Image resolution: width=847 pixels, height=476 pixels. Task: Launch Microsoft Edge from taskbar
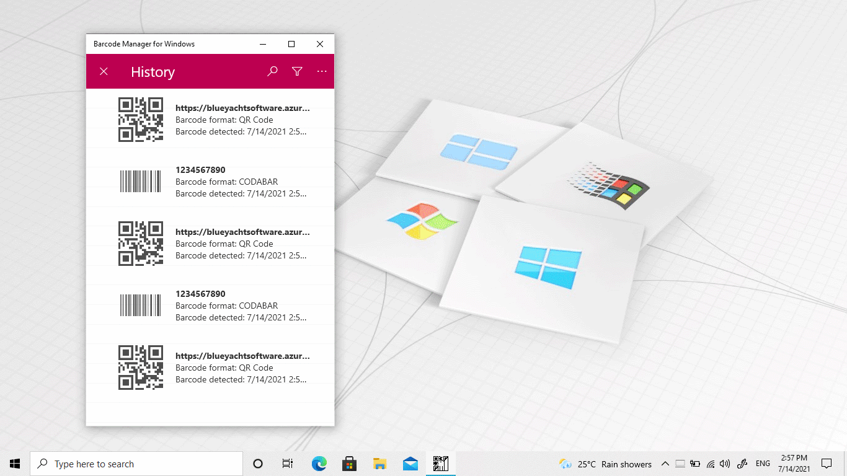(x=319, y=464)
